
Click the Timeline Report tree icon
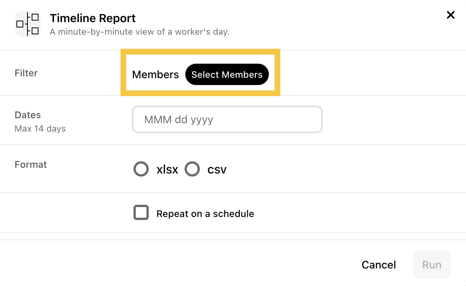coord(27,24)
